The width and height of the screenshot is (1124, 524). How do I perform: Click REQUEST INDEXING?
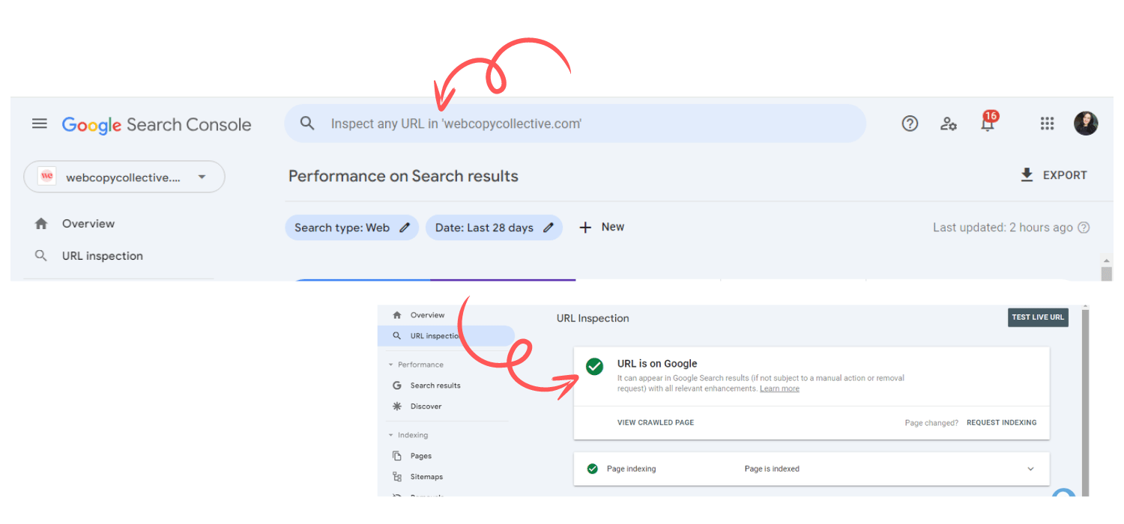(x=1002, y=422)
